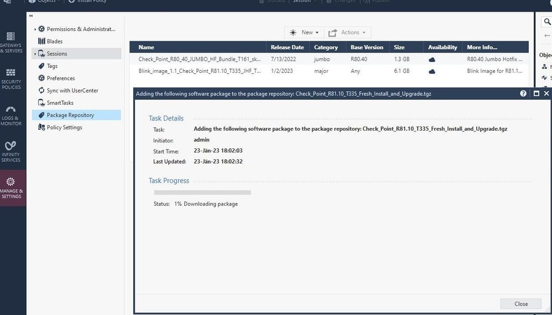552x315 pixels.
Task: Open the Security Policies view
Action: [x=11, y=79]
